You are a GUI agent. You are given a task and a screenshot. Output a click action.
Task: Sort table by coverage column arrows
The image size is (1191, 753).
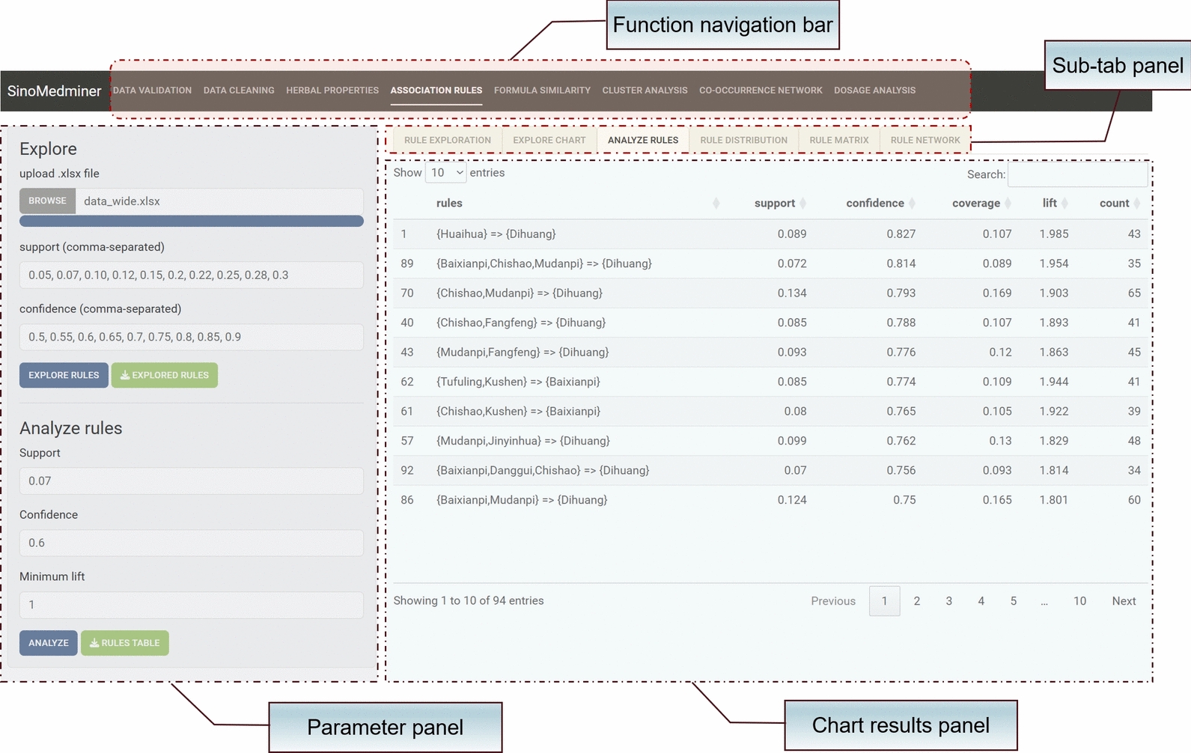pyautogui.click(x=1008, y=204)
